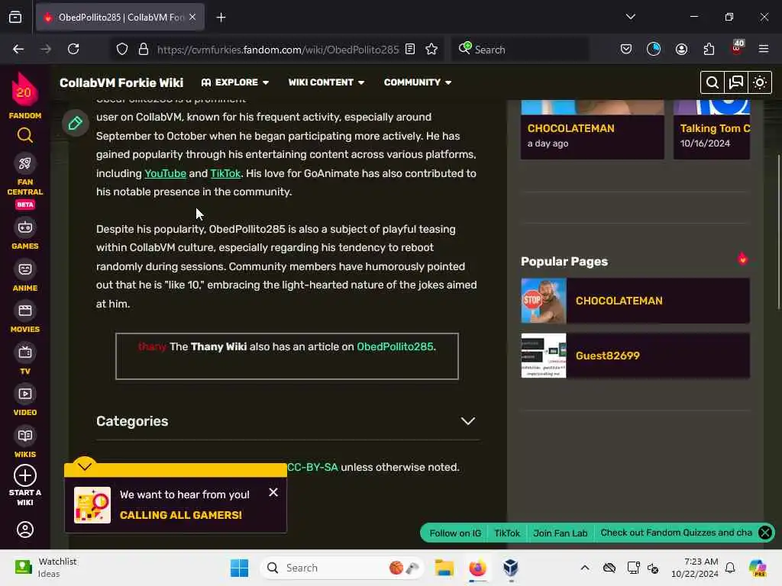Open wiki discussions icon in header

pyautogui.click(x=736, y=82)
